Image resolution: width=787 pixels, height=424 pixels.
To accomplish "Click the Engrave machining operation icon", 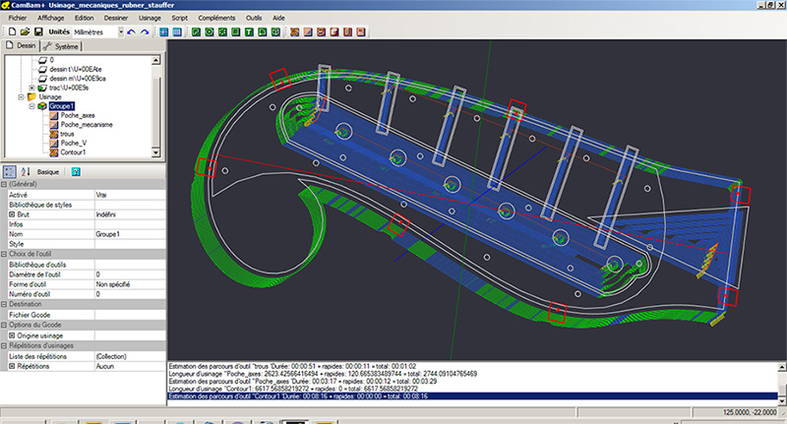I will [x=334, y=32].
